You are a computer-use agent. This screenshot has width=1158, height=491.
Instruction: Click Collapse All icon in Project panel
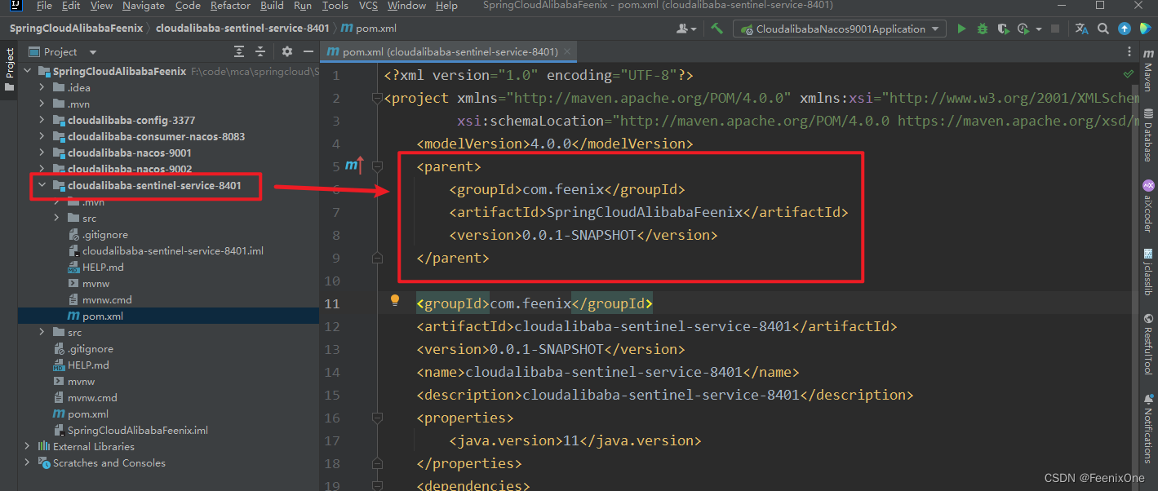[260, 51]
